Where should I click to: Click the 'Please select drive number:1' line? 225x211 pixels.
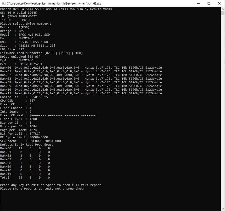click(26, 24)
